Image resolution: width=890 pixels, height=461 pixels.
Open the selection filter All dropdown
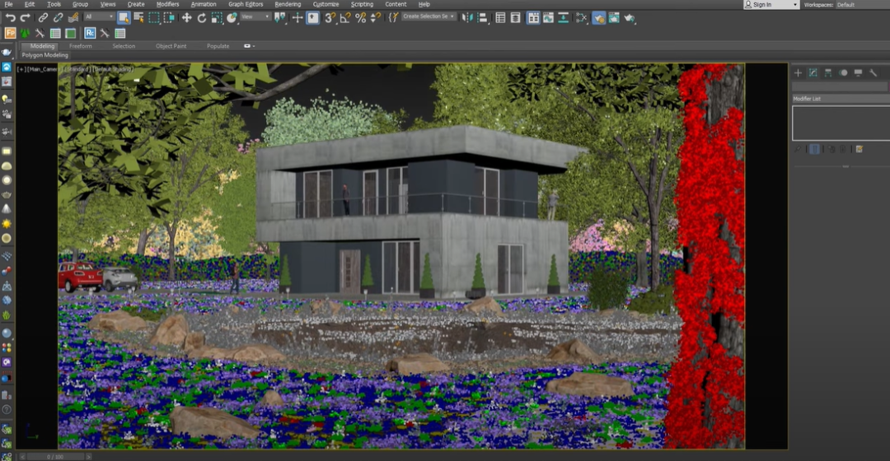point(100,16)
